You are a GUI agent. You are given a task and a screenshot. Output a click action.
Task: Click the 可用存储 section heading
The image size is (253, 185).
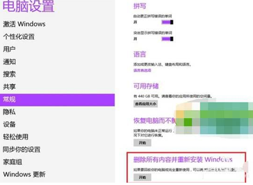coord(146,86)
